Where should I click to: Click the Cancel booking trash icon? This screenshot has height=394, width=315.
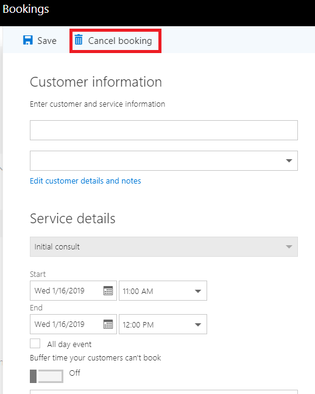79,40
